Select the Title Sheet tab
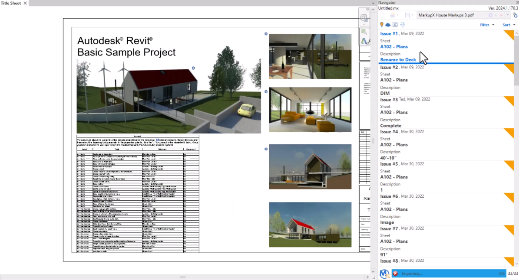 click(11, 3)
